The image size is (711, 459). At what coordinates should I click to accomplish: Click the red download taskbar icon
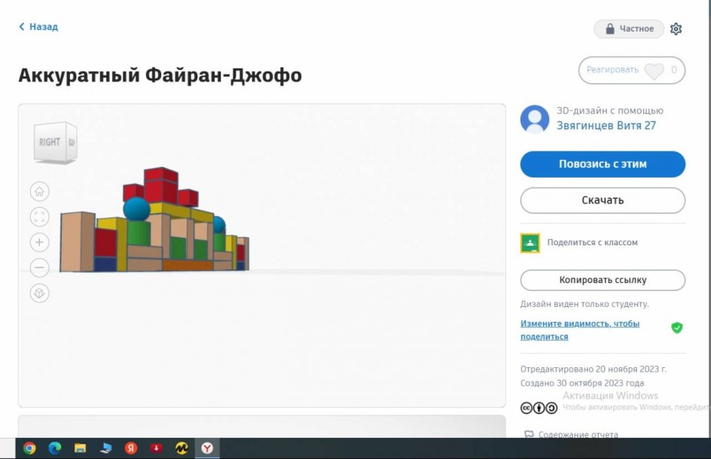(x=157, y=448)
